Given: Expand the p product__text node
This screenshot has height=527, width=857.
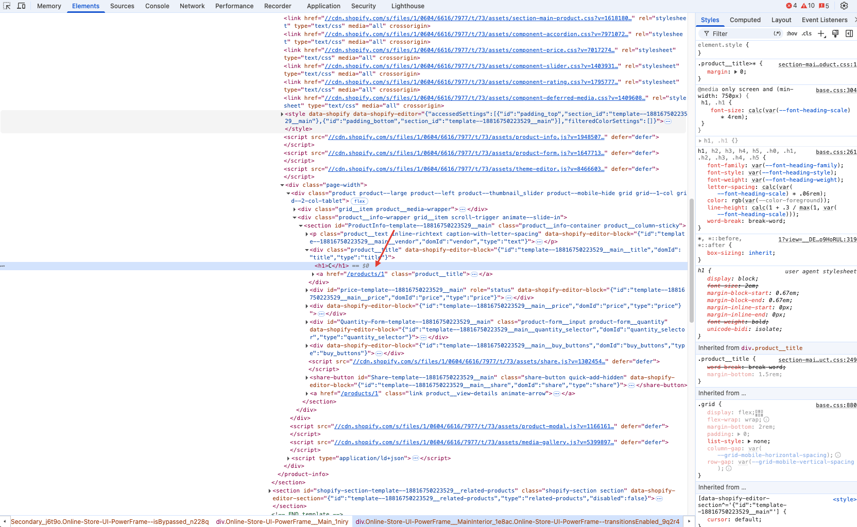Looking at the screenshot, I should (x=307, y=234).
